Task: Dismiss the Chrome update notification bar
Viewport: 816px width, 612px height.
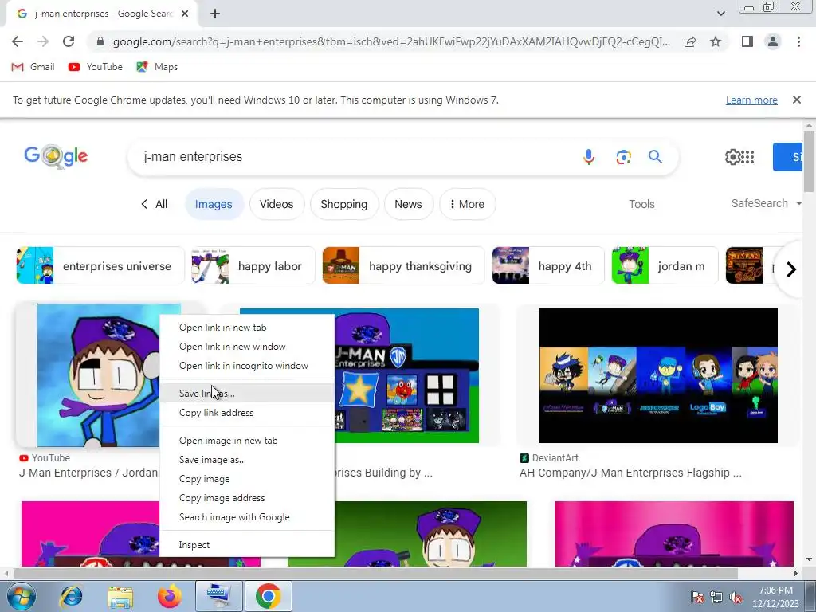Action: (796, 100)
